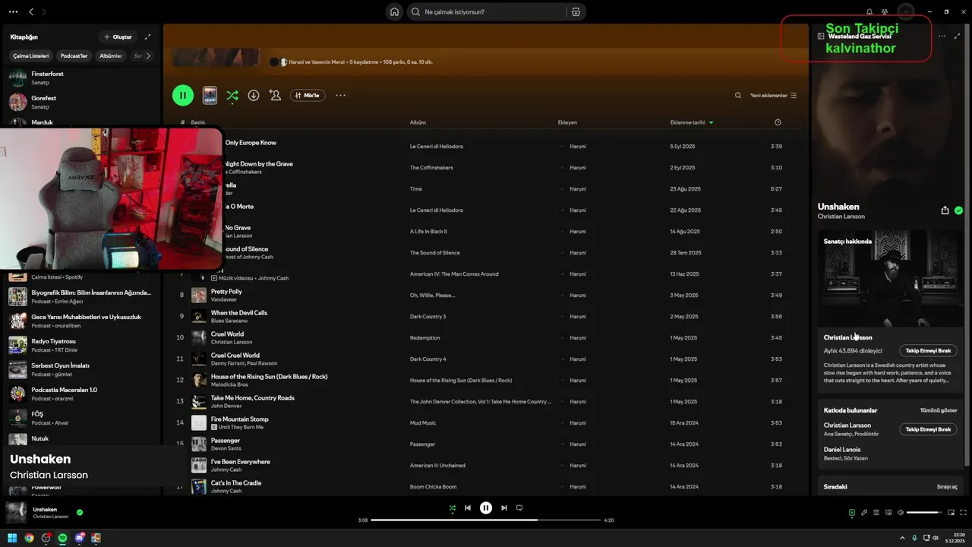Filter library by Çalma Listeleri

[x=31, y=55]
